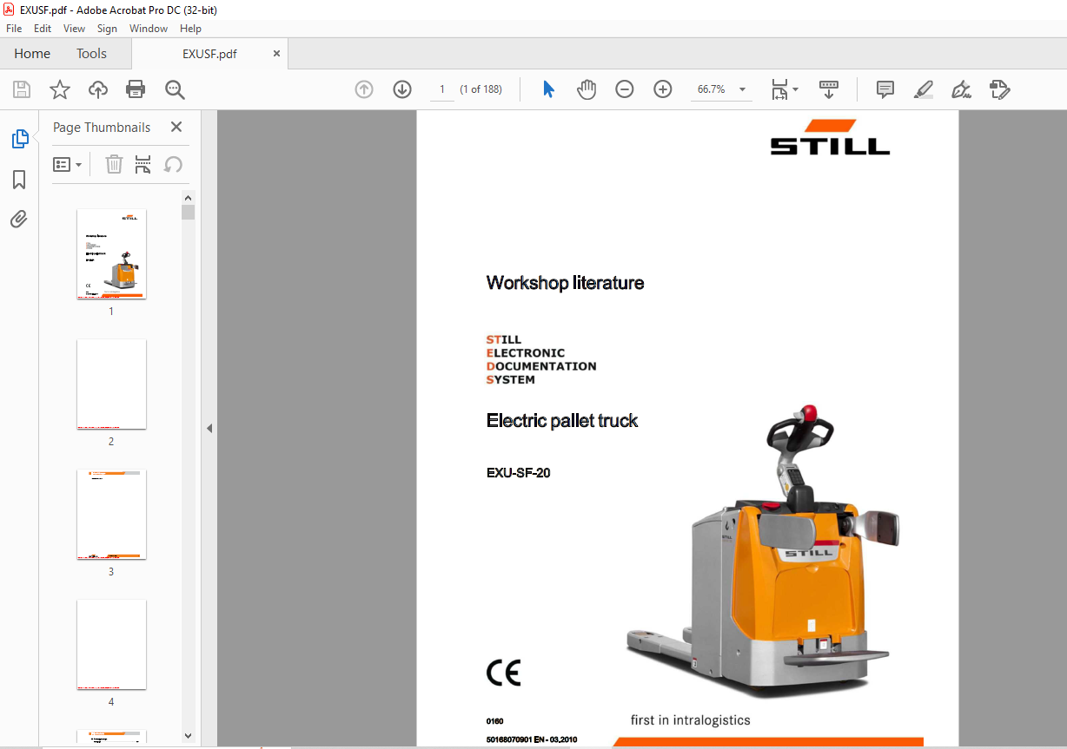Add a comment note

(885, 89)
